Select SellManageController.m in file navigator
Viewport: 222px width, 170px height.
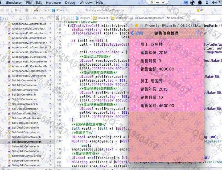click(27, 142)
